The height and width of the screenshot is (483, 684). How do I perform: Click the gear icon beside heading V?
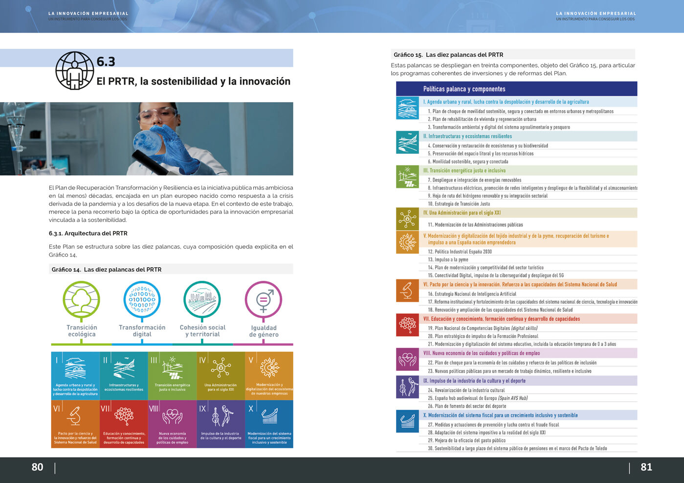(407, 242)
